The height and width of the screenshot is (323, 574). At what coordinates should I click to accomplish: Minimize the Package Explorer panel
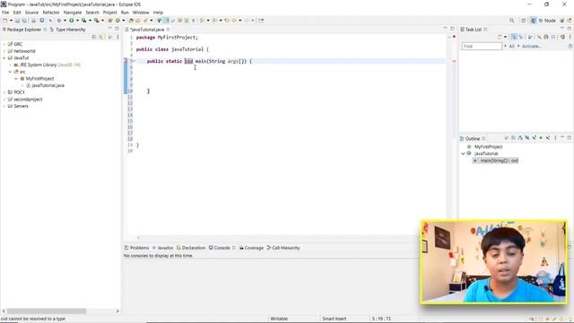[x=109, y=29]
